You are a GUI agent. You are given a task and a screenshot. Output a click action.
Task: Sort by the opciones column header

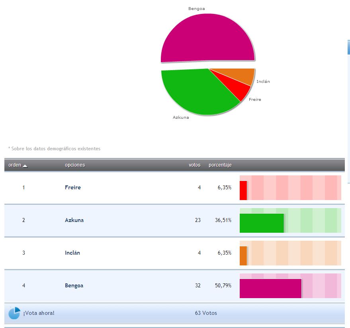click(x=75, y=165)
